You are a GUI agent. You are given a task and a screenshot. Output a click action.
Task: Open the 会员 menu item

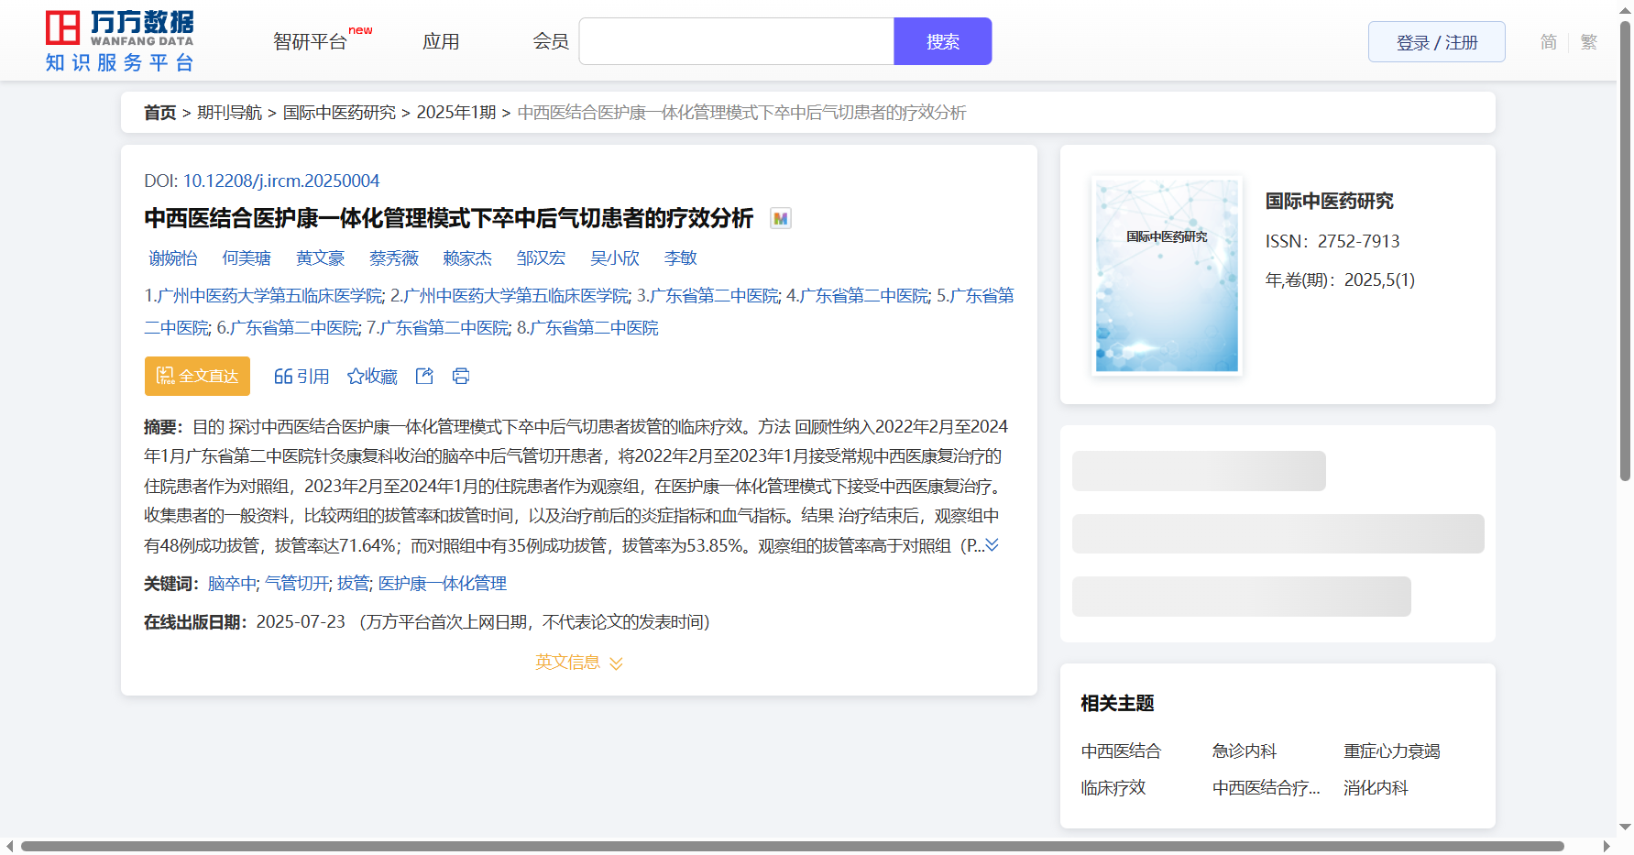(551, 41)
